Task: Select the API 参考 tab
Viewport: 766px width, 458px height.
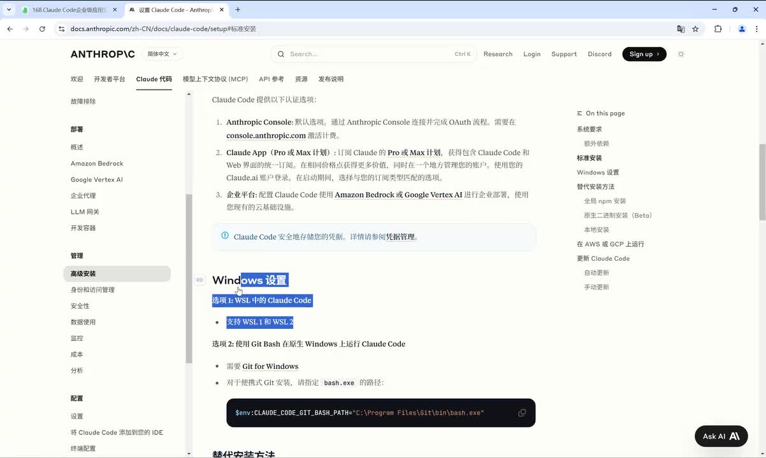Action: tap(271, 79)
